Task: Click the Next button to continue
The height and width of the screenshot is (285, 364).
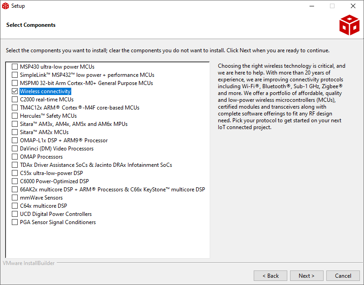Action: point(306,275)
